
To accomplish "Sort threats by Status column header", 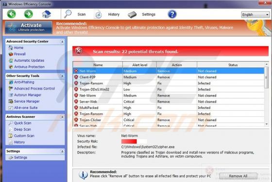I will coord(231,65).
